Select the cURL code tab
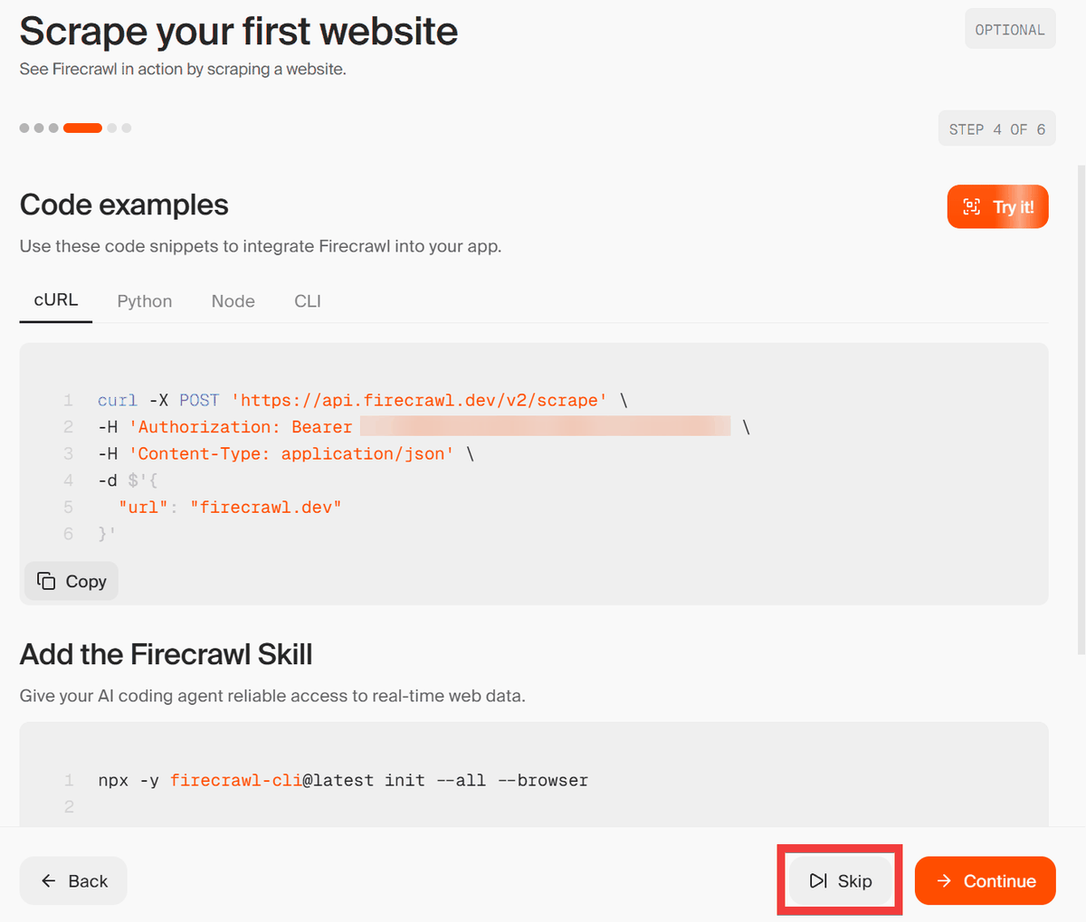This screenshot has height=922, width=1086. pyautogui.click(x=56, y=300)
